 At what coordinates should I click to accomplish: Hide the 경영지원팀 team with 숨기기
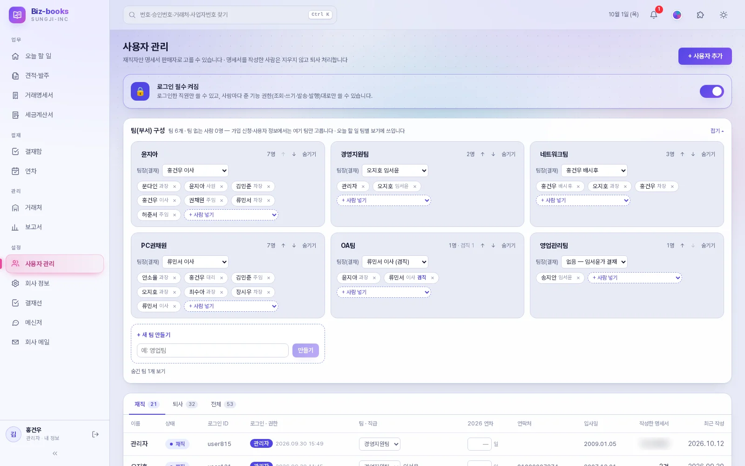[508, 154]
